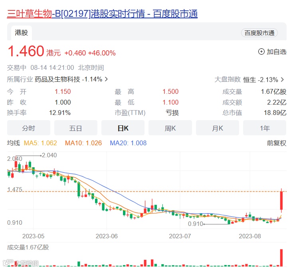Screen dimensions: 291x269
Task: Switch chart to 五日 view
Action: pos(76,128)
